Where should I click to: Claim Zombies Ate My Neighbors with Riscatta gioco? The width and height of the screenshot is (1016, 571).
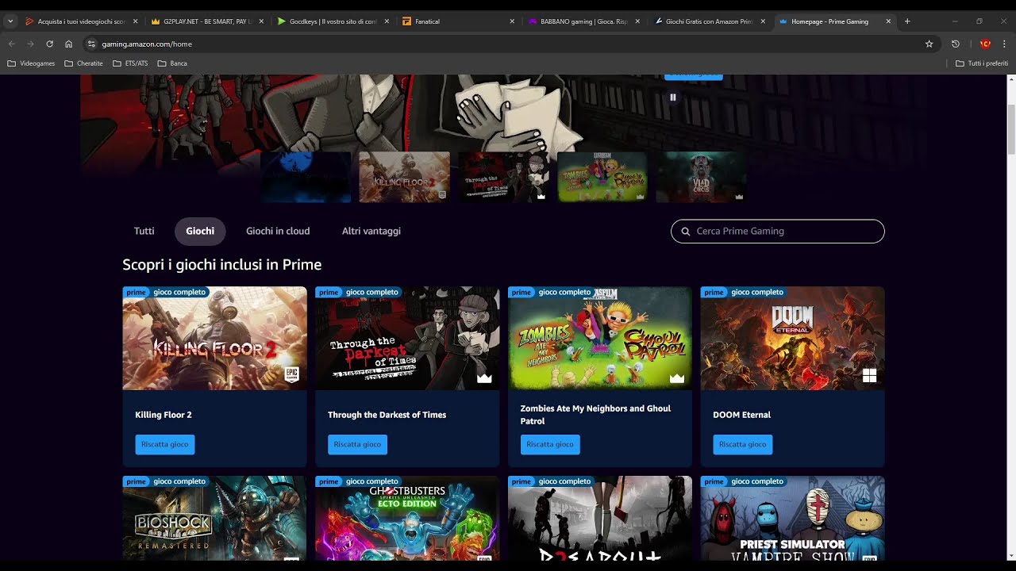pos(550,445)
